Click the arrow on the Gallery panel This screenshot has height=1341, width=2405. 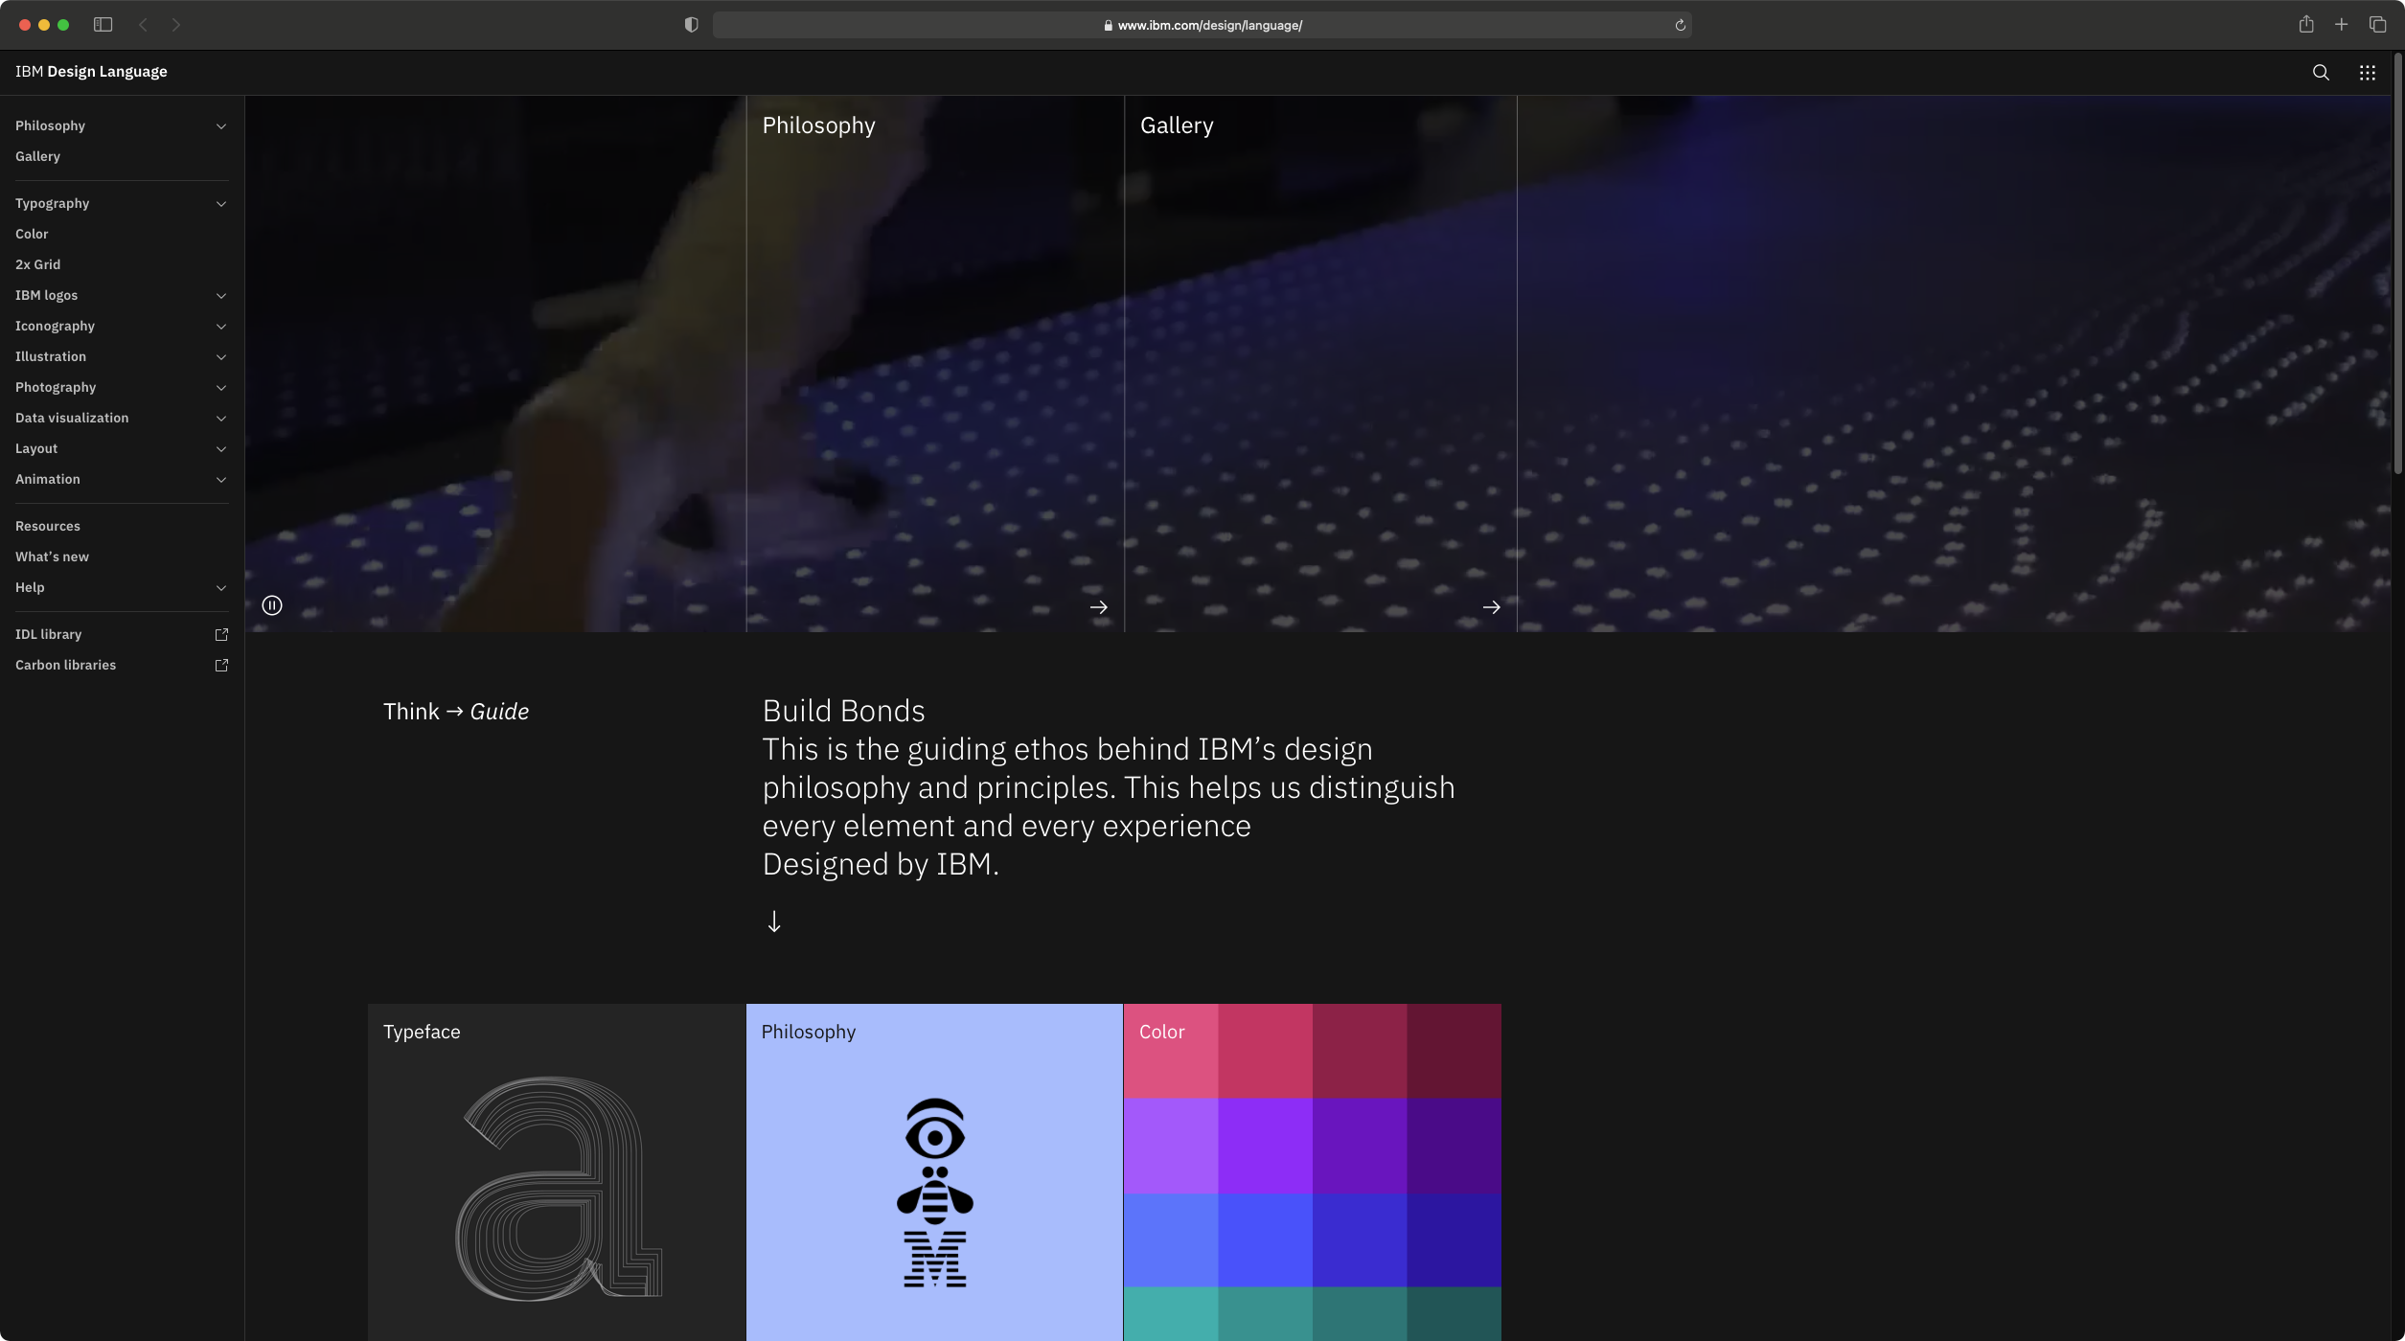coord(1491,606)
